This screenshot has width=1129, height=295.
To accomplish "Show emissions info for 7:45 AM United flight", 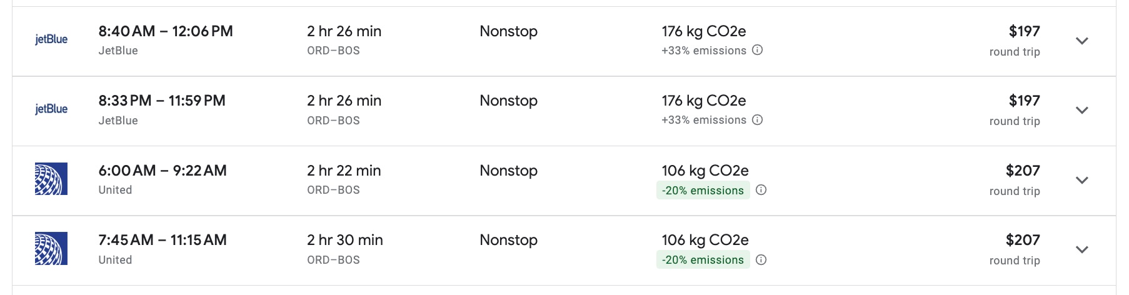I will point(761,260).
